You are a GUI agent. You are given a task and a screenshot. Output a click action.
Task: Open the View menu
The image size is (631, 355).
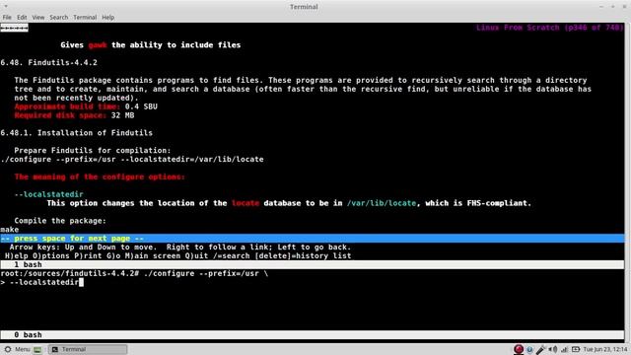(38, 18)
